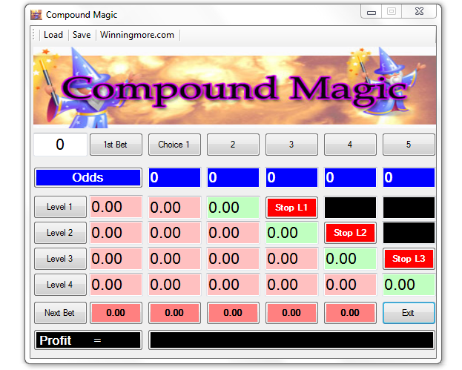
Task: Click the Odds field under Choice 1
Action: coord(174,178)
